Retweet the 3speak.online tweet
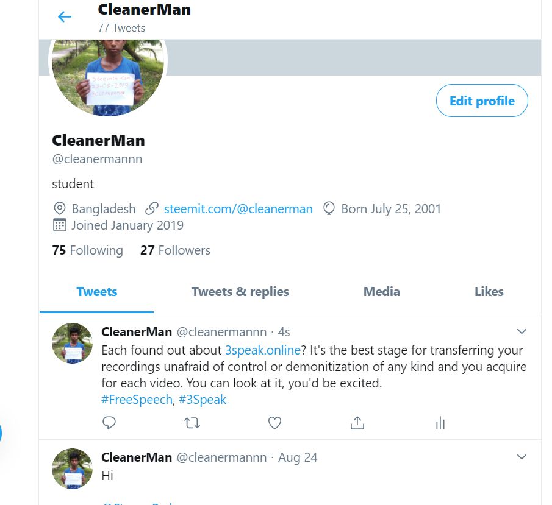Image resolution: width=552 pixels, height=505 pixels. pyautogui.click(x=192, y=423)
